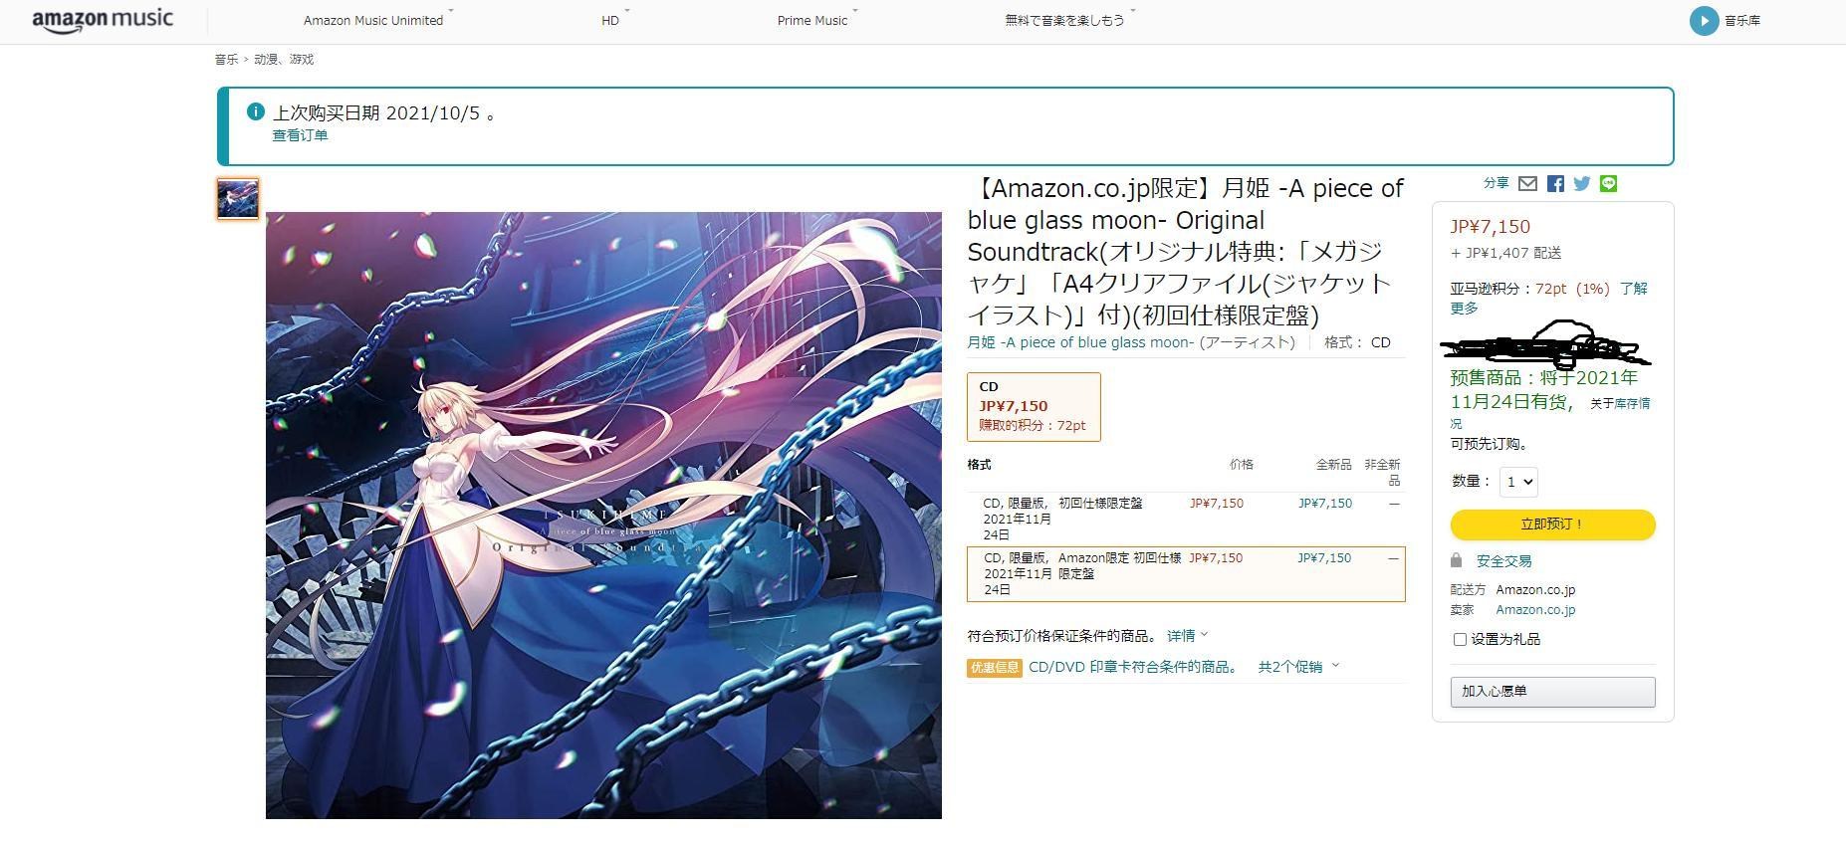Screen dimensions: 1846x841
Task: Open the 数量 quantity dropdown
Action: (x=1518, y=482)
